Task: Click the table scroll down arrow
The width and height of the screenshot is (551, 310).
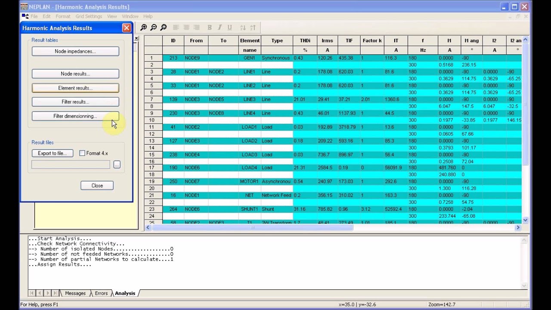Action: click(x=525, y=220)
